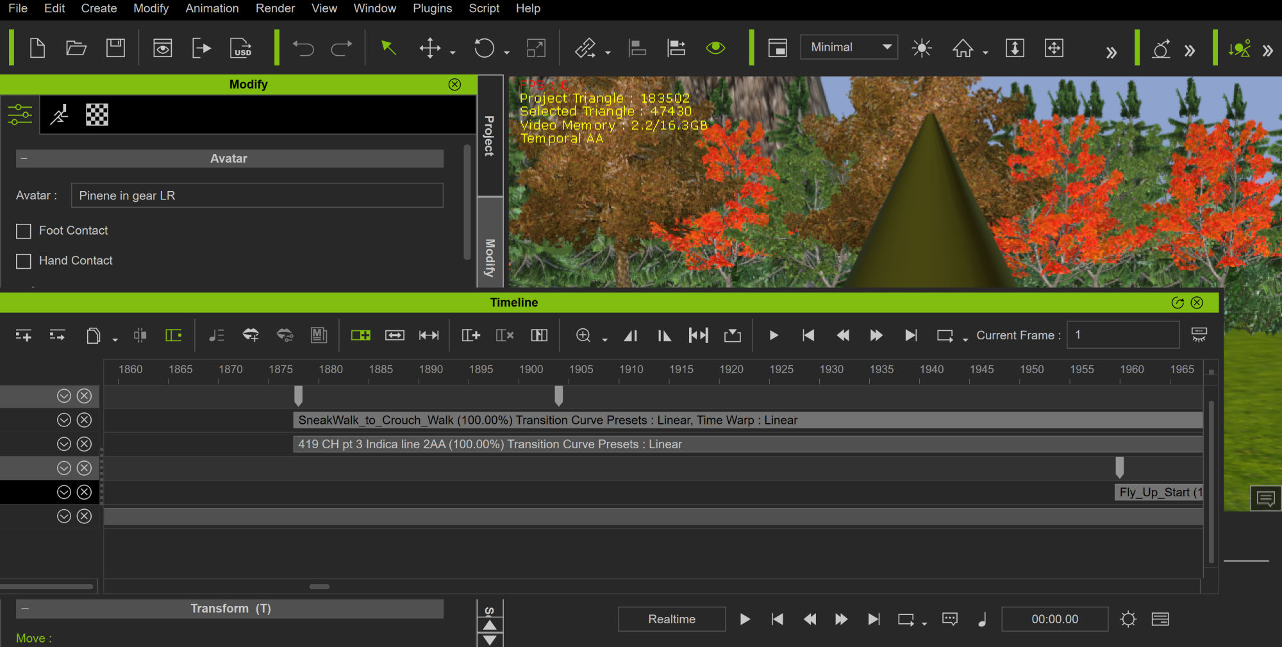Save the project with the floppy disk icon
Viewport: 1282px width, 647px height.
click(x=115, y=48)
